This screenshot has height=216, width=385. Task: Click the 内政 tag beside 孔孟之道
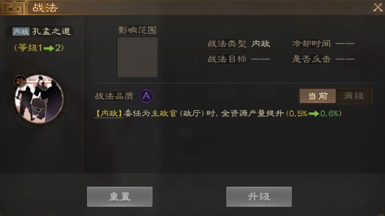click(21, 31)
